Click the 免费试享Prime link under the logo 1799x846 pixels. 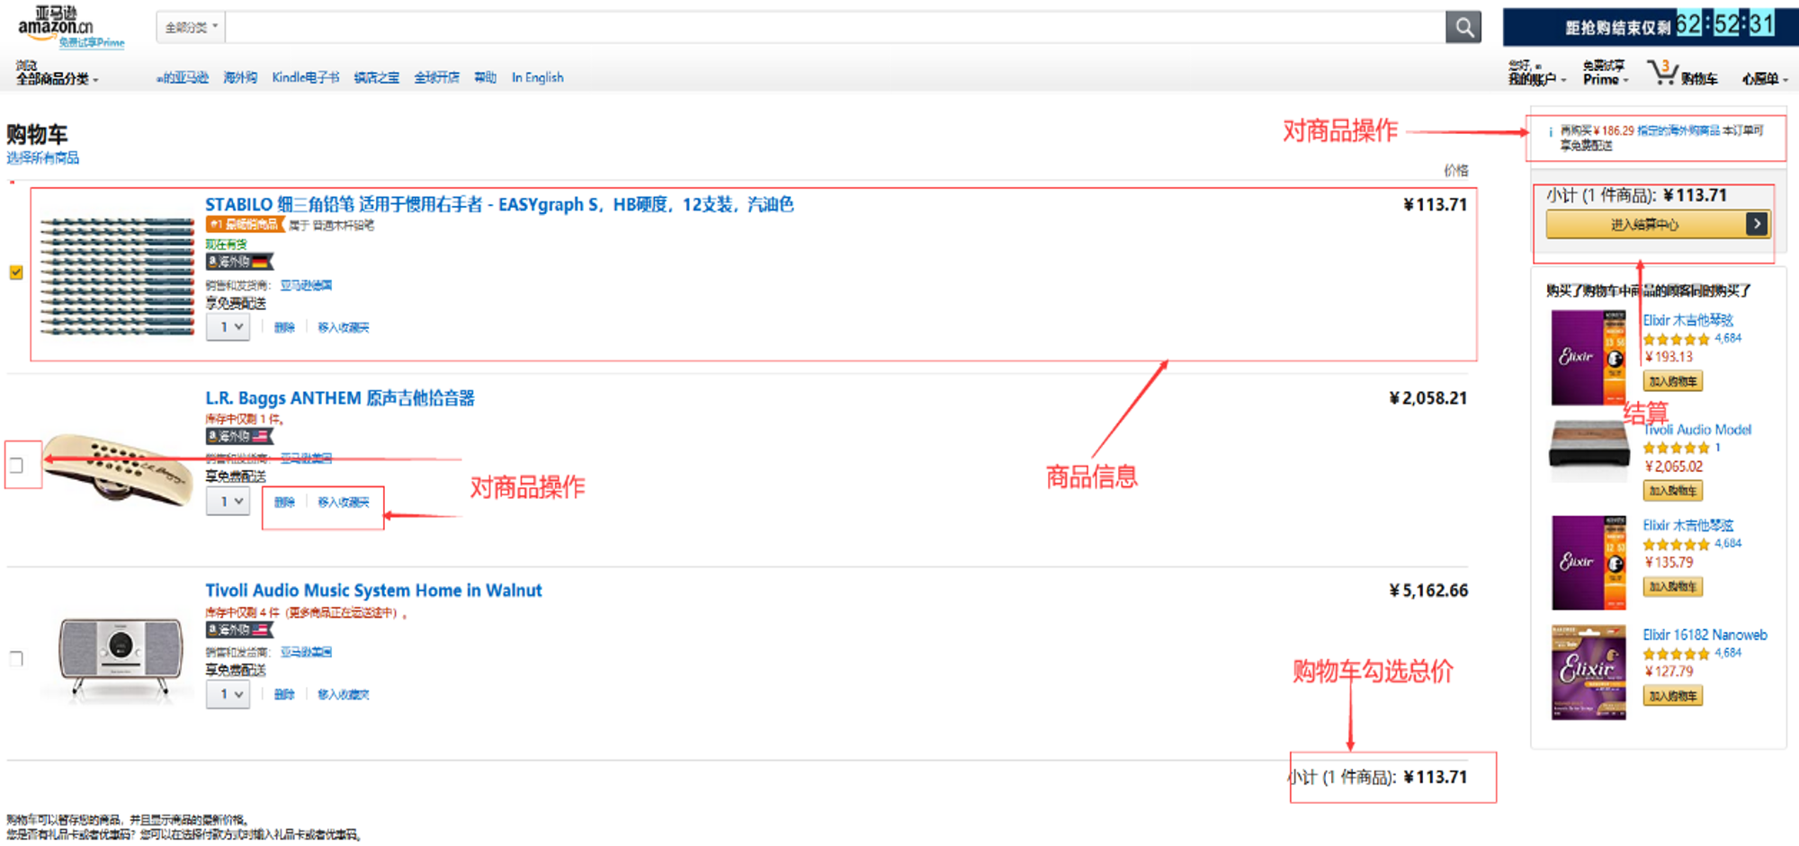[x=92, y=42]
